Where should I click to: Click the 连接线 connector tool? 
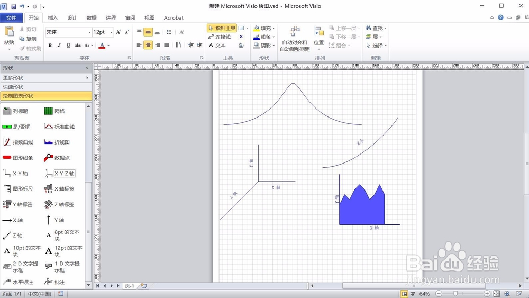(x=220, y=37)
